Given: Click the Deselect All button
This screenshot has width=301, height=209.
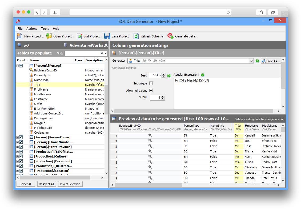Looking at the screenshot, I should [46, 184].
